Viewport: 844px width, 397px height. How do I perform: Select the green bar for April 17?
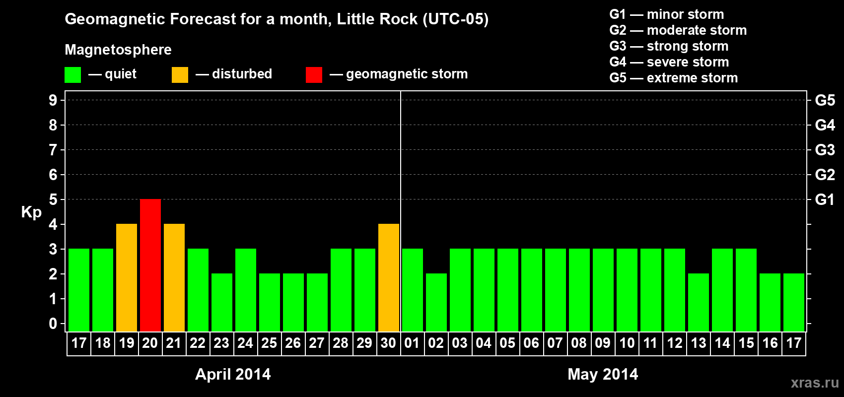coord(79,290)
